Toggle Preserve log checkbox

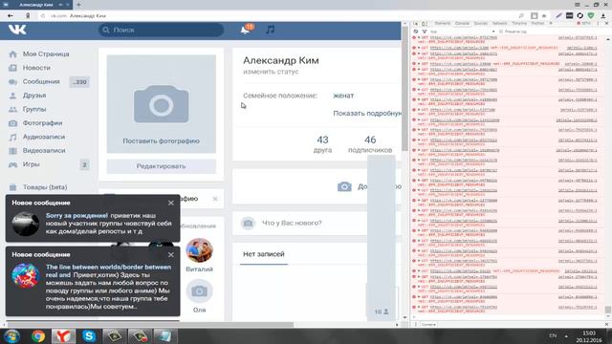(x=501, y=32)
